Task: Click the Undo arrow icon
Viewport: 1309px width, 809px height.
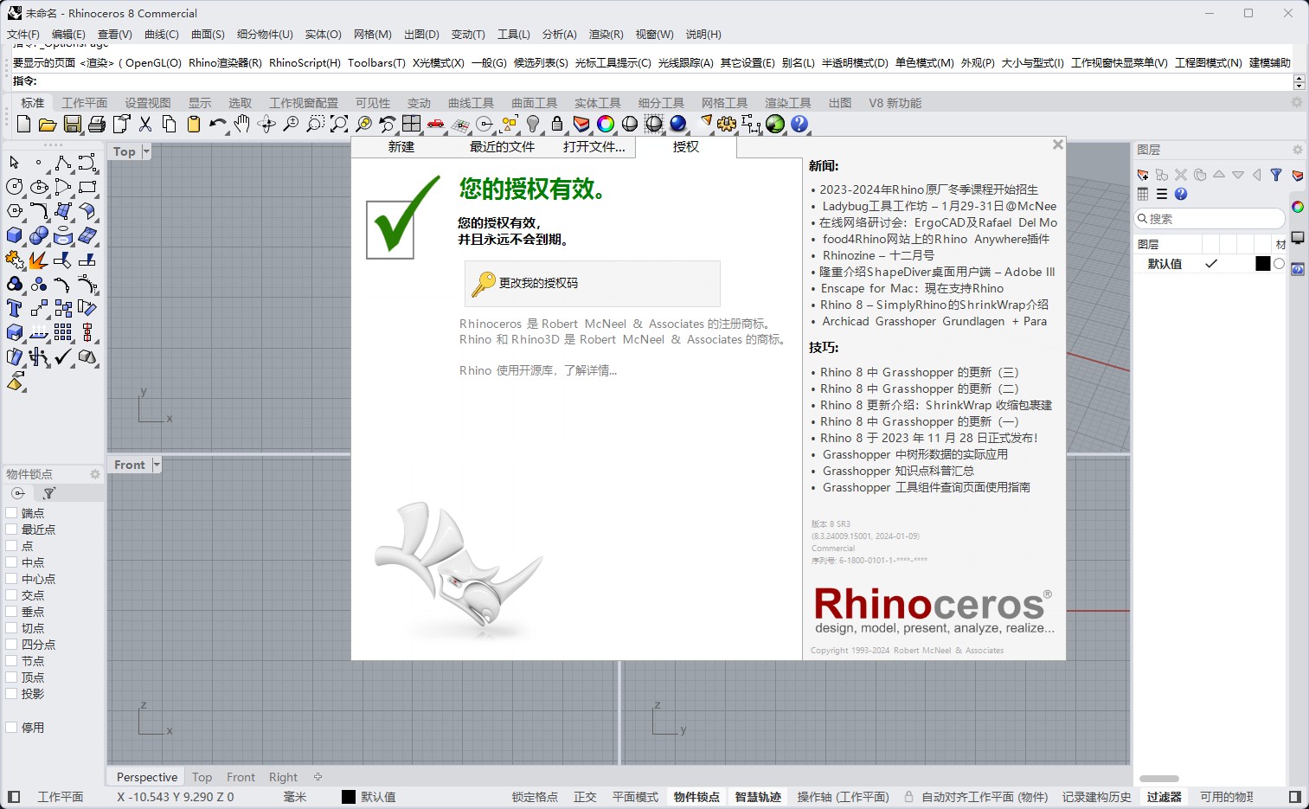Action: point(217,125)
